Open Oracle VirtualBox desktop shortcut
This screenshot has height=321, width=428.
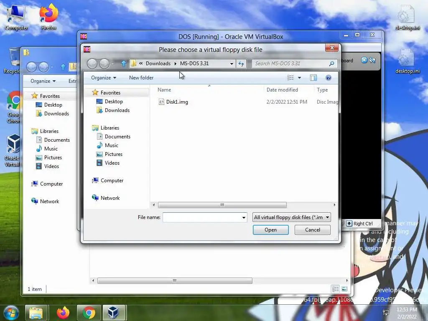13,150
